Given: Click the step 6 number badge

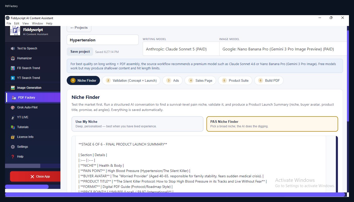Looking at the screenshot, I should [261, 80].
